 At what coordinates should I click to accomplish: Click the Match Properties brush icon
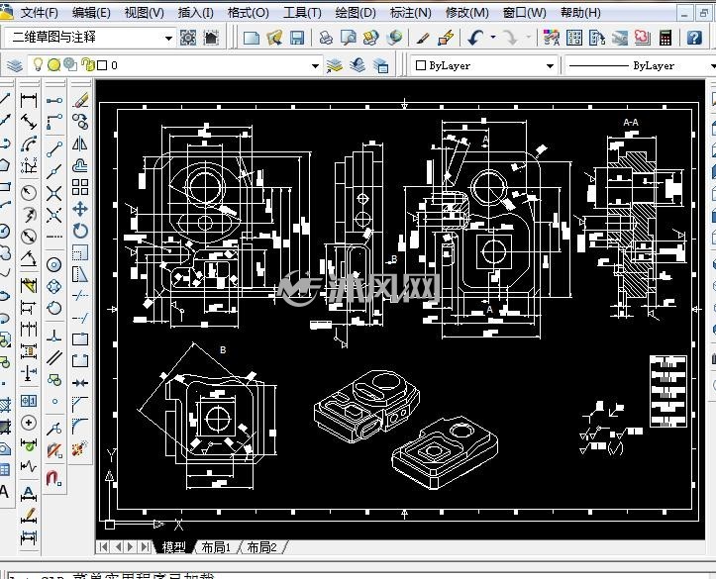tap(423, 38)
